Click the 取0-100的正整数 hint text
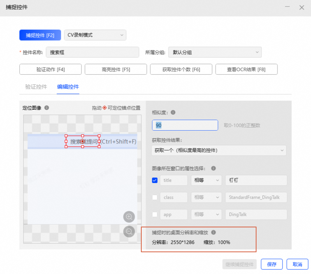This screenshot has height=274, width=311. click(x=242, y=125)
